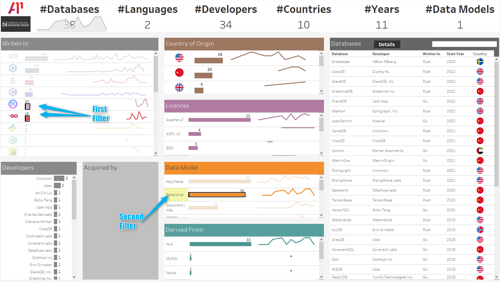Click scroll-down arrow in Derived From panel
Image resolution: width=500 pixels, height=282 pixels.
[321, 277]
